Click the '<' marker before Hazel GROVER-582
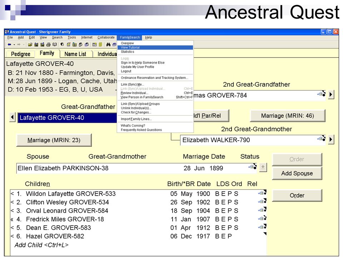The width and height of the screenshot is (343, 257). point(12,236)
